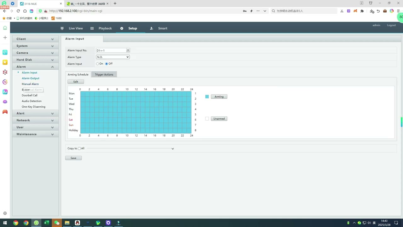Screen dimensions: 403x227
Task: Open the Excel icon in taskbar
Action: [47, 223]
